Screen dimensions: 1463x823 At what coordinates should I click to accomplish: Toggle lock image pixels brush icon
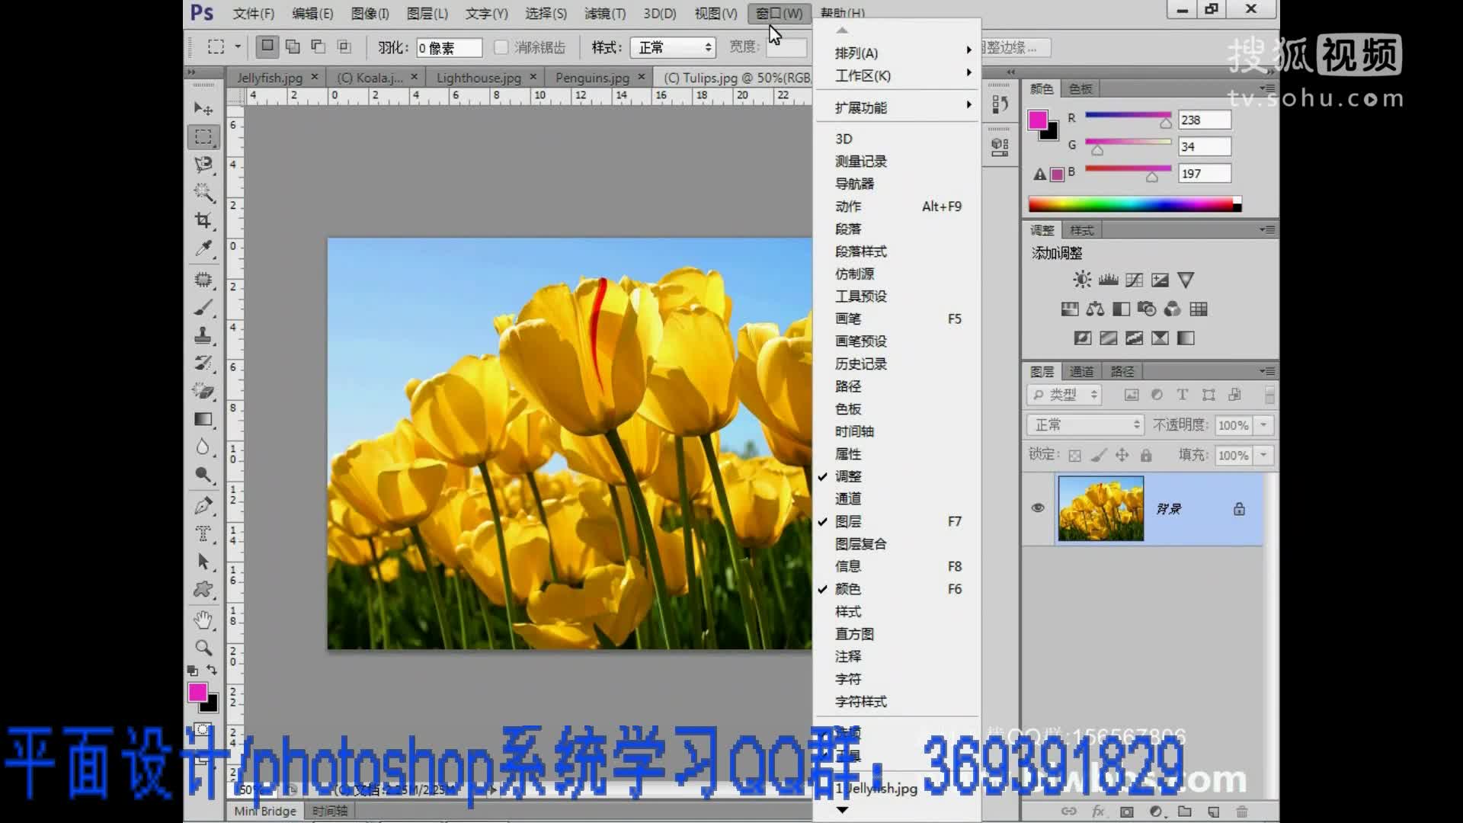(x=1098, y=456)
